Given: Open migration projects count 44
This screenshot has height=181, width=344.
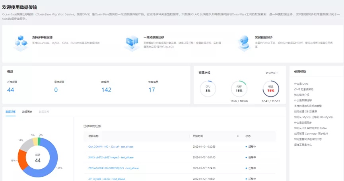Looking at the screenshot, I should [10, 90].
